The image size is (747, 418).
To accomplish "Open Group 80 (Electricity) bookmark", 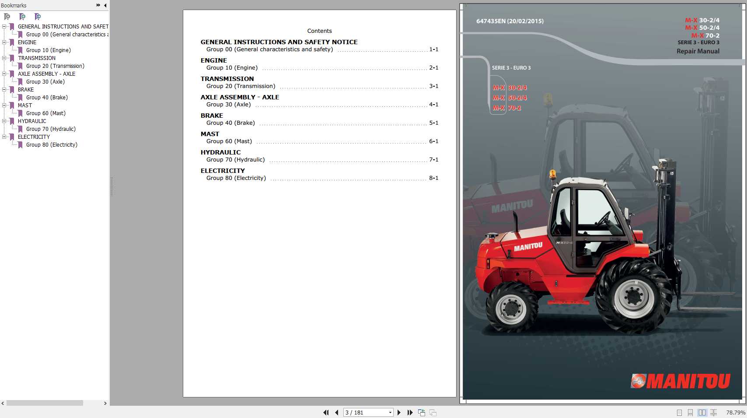I will [52, 144].
